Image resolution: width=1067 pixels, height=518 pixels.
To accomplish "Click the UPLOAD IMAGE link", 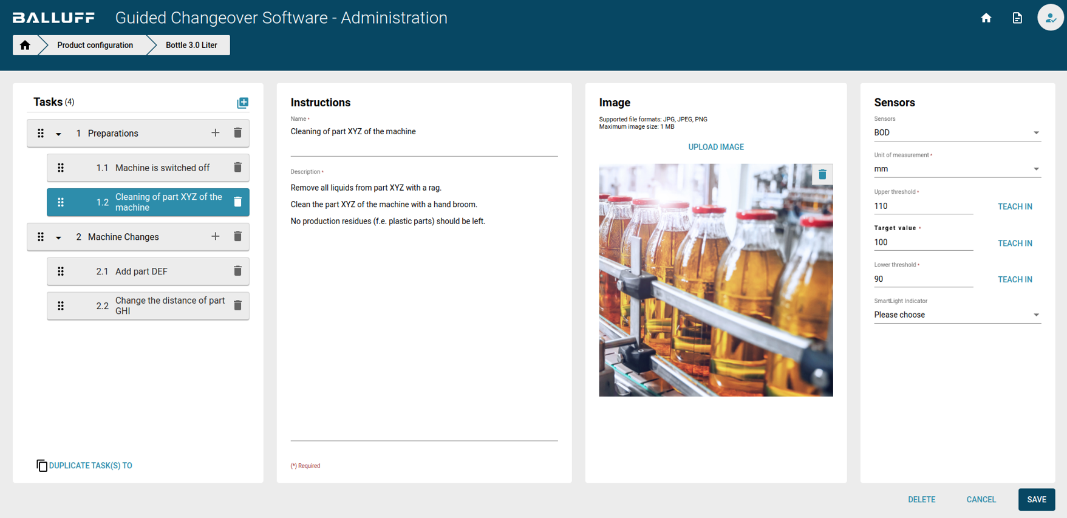I will 715,147.
